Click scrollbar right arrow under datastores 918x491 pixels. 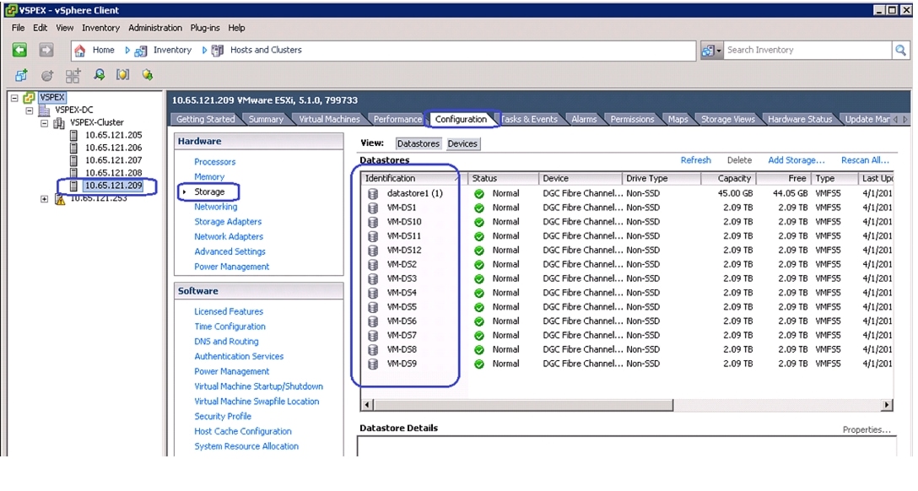[x=887, y=404]
